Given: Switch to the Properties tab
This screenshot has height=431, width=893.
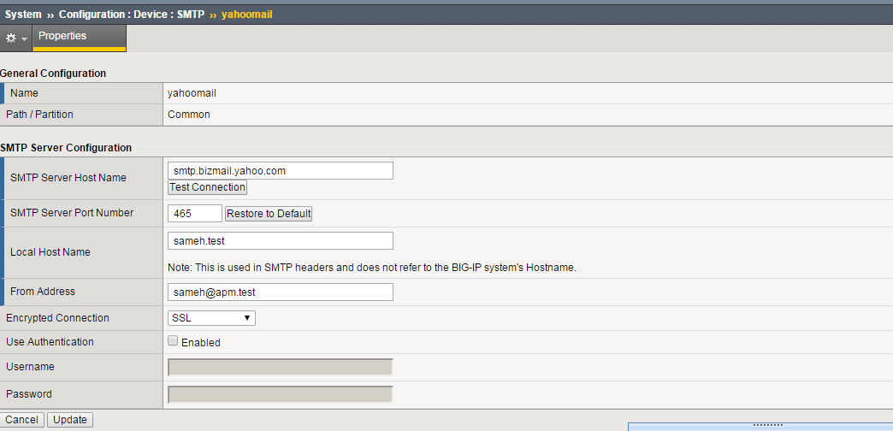Looking at the screenshot, I should coord(62,37).
